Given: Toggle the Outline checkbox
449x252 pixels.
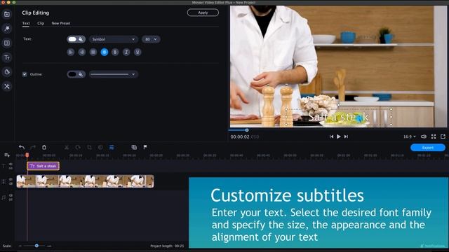Looking at the screenshot, I should point(25,74).
